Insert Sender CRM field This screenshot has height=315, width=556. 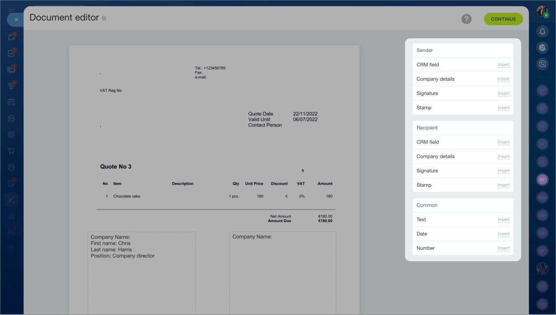coord(503,65)
